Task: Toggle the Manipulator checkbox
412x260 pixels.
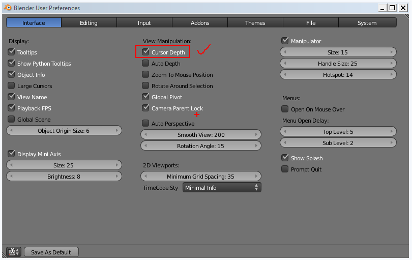Action: [x=285, y=41]
